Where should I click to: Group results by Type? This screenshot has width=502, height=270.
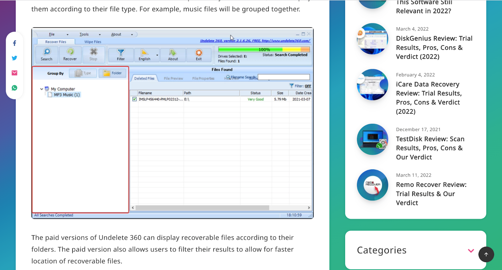click(x=83, y=73)
